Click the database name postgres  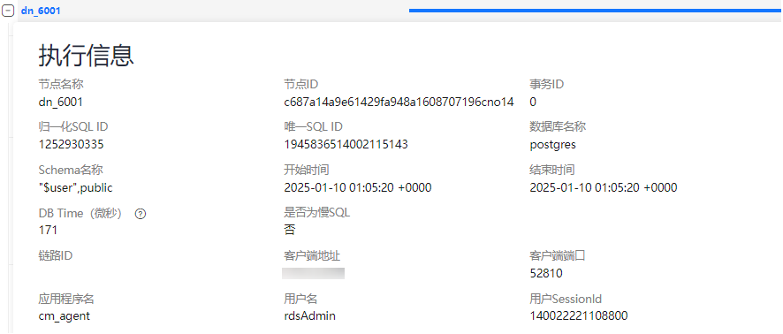coord(553,145)
